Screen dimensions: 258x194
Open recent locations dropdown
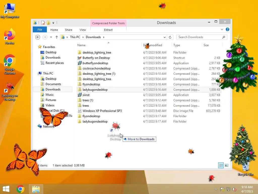coord(51,37)
